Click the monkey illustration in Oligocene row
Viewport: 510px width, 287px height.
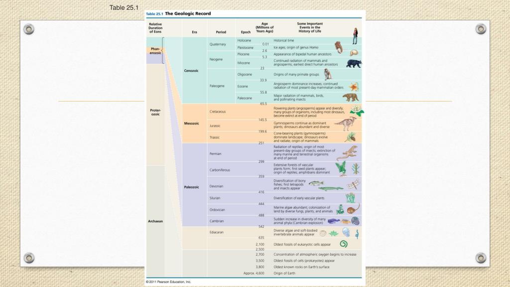(x=328, y=75)
